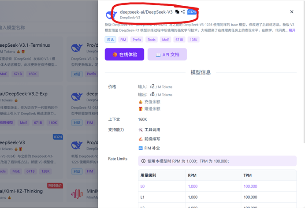Click the Prefix tag in panel

(x=137, y=40)
